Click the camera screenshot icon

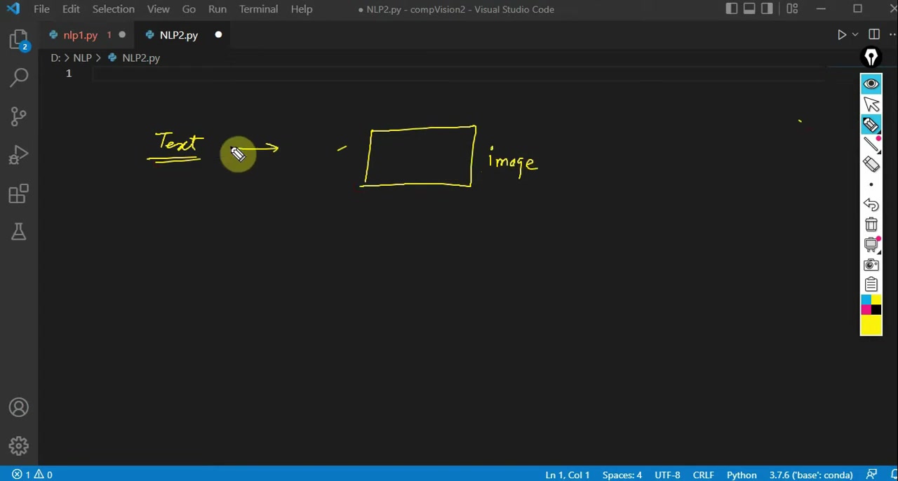[871, 265]
